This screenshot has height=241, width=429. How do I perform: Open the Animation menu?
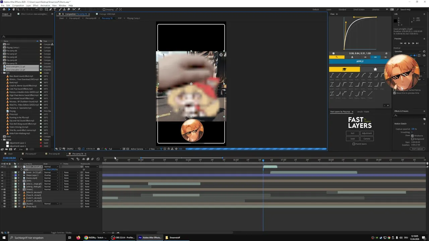45,5
